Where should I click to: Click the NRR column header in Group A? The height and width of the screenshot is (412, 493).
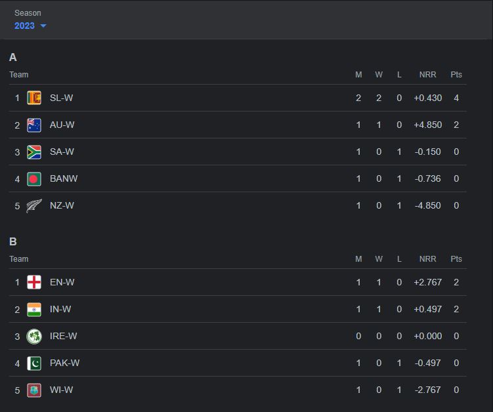[427, 75]
